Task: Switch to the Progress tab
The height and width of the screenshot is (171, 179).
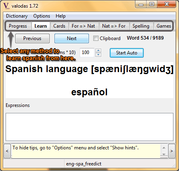Action: [18, 26]
